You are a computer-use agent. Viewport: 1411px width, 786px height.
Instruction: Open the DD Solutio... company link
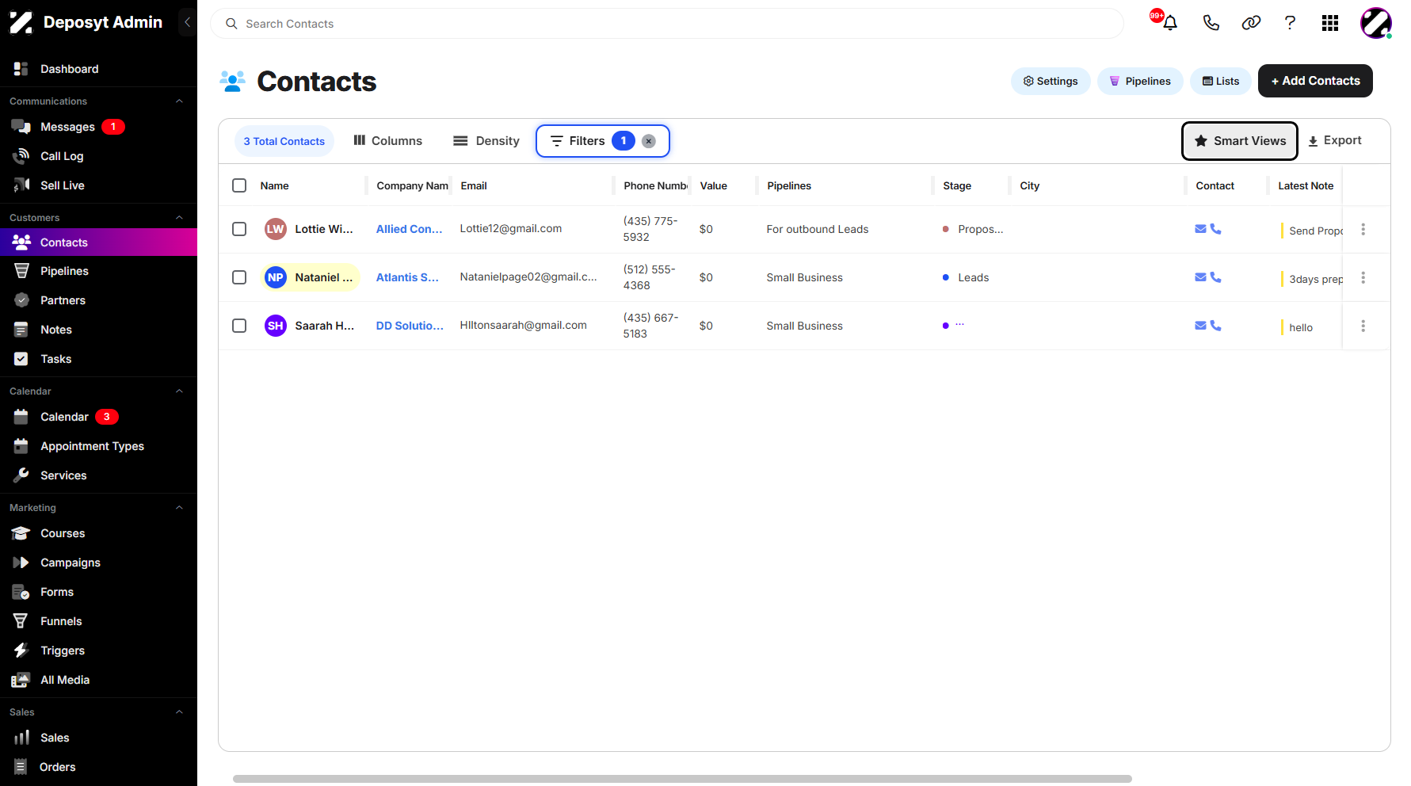pos(410,326)
